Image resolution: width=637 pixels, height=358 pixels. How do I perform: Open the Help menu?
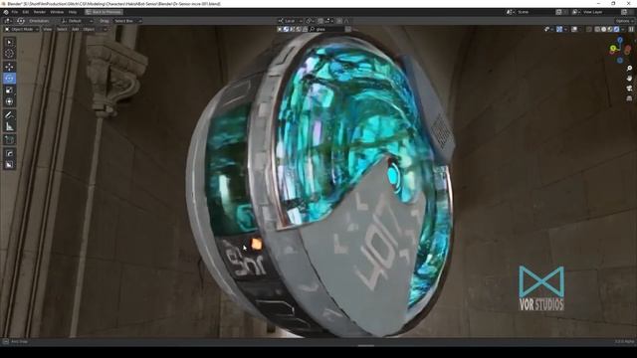[73, 12]
